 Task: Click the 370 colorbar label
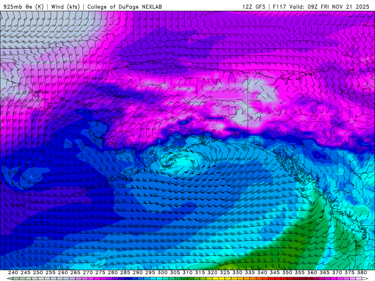(337, 273)
